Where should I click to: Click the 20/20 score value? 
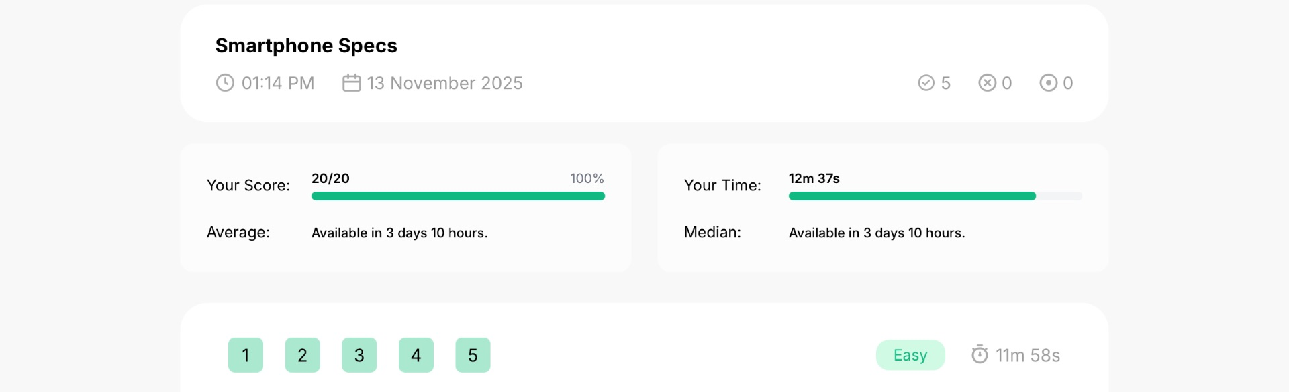click(x=330, y=178)
